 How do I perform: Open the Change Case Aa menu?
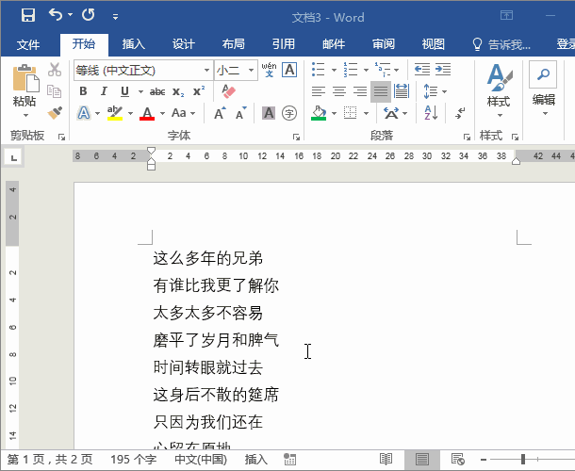click(183, 113)
